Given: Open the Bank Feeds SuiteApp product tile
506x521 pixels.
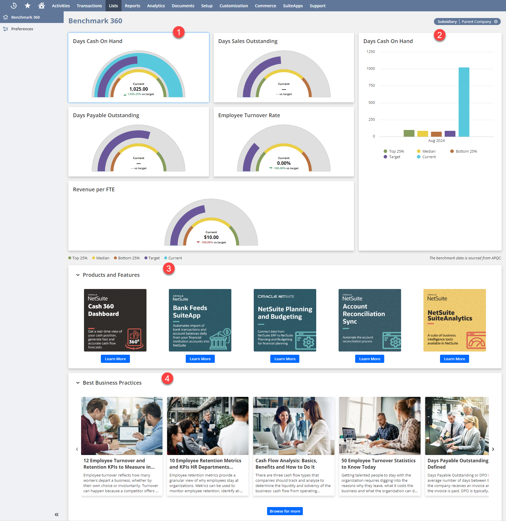Looking at the screenshot, I should 200,320.
